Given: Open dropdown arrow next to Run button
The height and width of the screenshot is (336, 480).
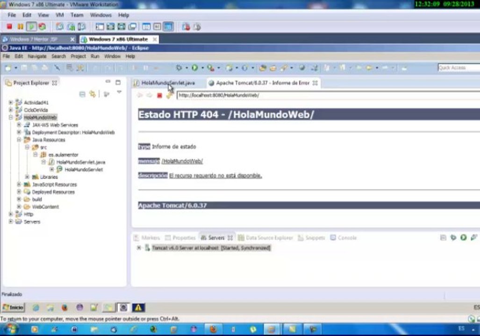Looking at the screenshot, I should point(202,68).
